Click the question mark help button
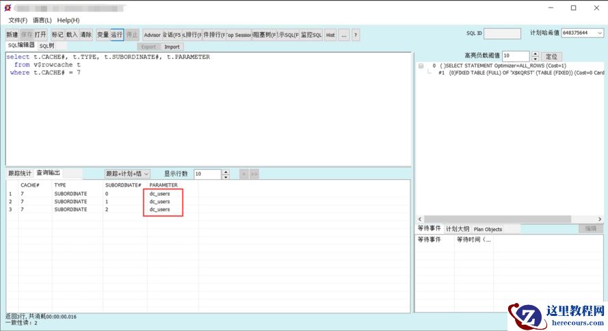Screen dimensions: 608x331 pos(356,35)
